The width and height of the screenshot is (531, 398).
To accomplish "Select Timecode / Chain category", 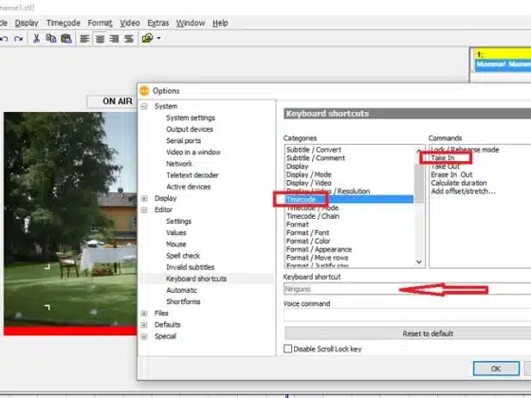I will coord(313,216).
